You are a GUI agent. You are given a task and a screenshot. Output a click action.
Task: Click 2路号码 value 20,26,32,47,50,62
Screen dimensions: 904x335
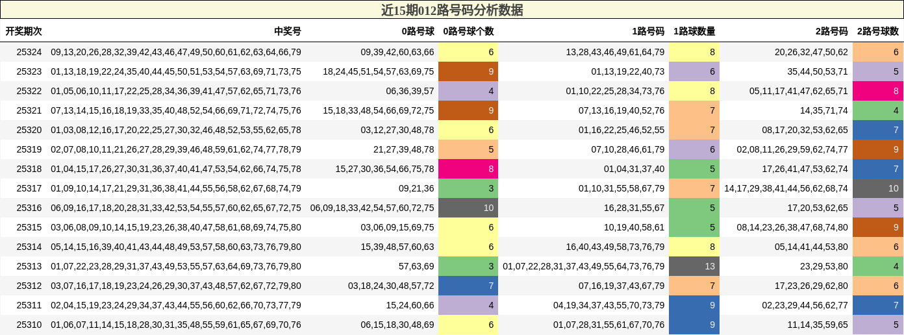point(812,52)
